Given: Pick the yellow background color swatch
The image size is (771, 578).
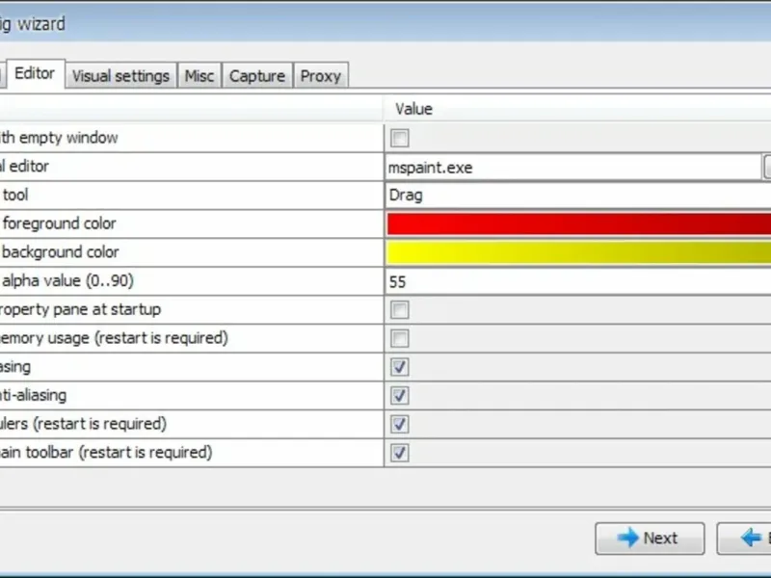Looking at the screenshot, I should tap(578, 252).
